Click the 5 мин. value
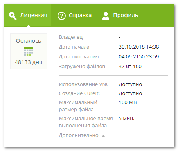This screenshot has width=178, height=151. 126,119
